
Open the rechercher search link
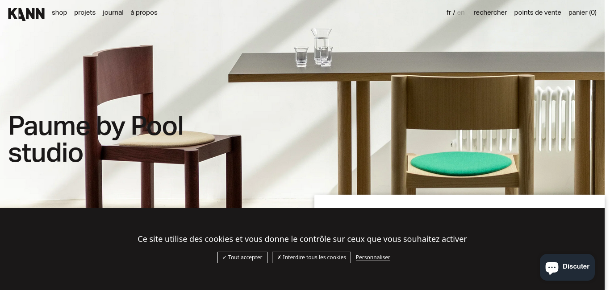tap(490, 12)
